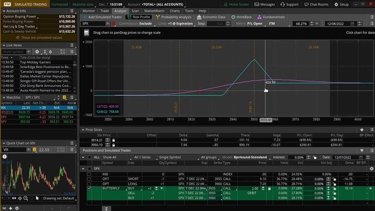Open the MarketWatch main tab

click(x=154, y=11)
